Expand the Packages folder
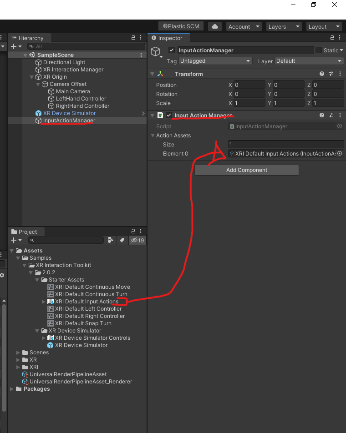This screenshot has width=346, height=433. [x=12, y=389]
